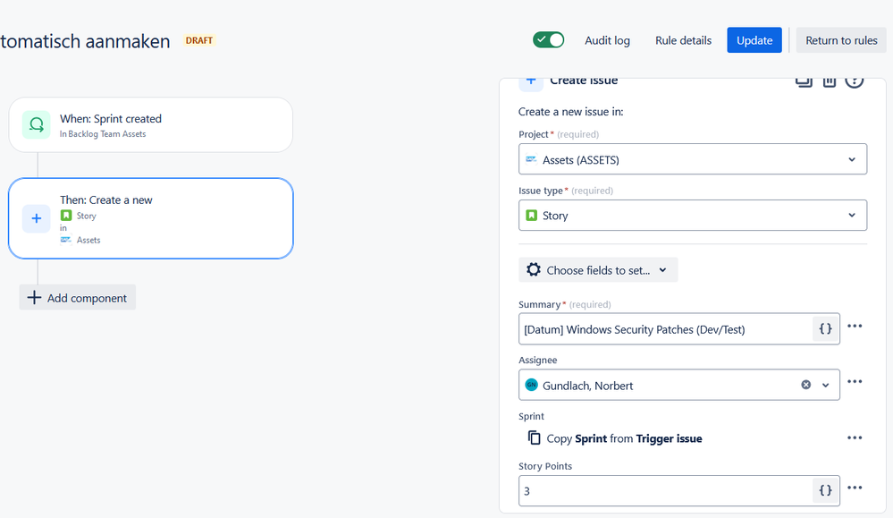Open help icon in Create issue panel
The image size is (893, 518).
(x=854, y=81)
